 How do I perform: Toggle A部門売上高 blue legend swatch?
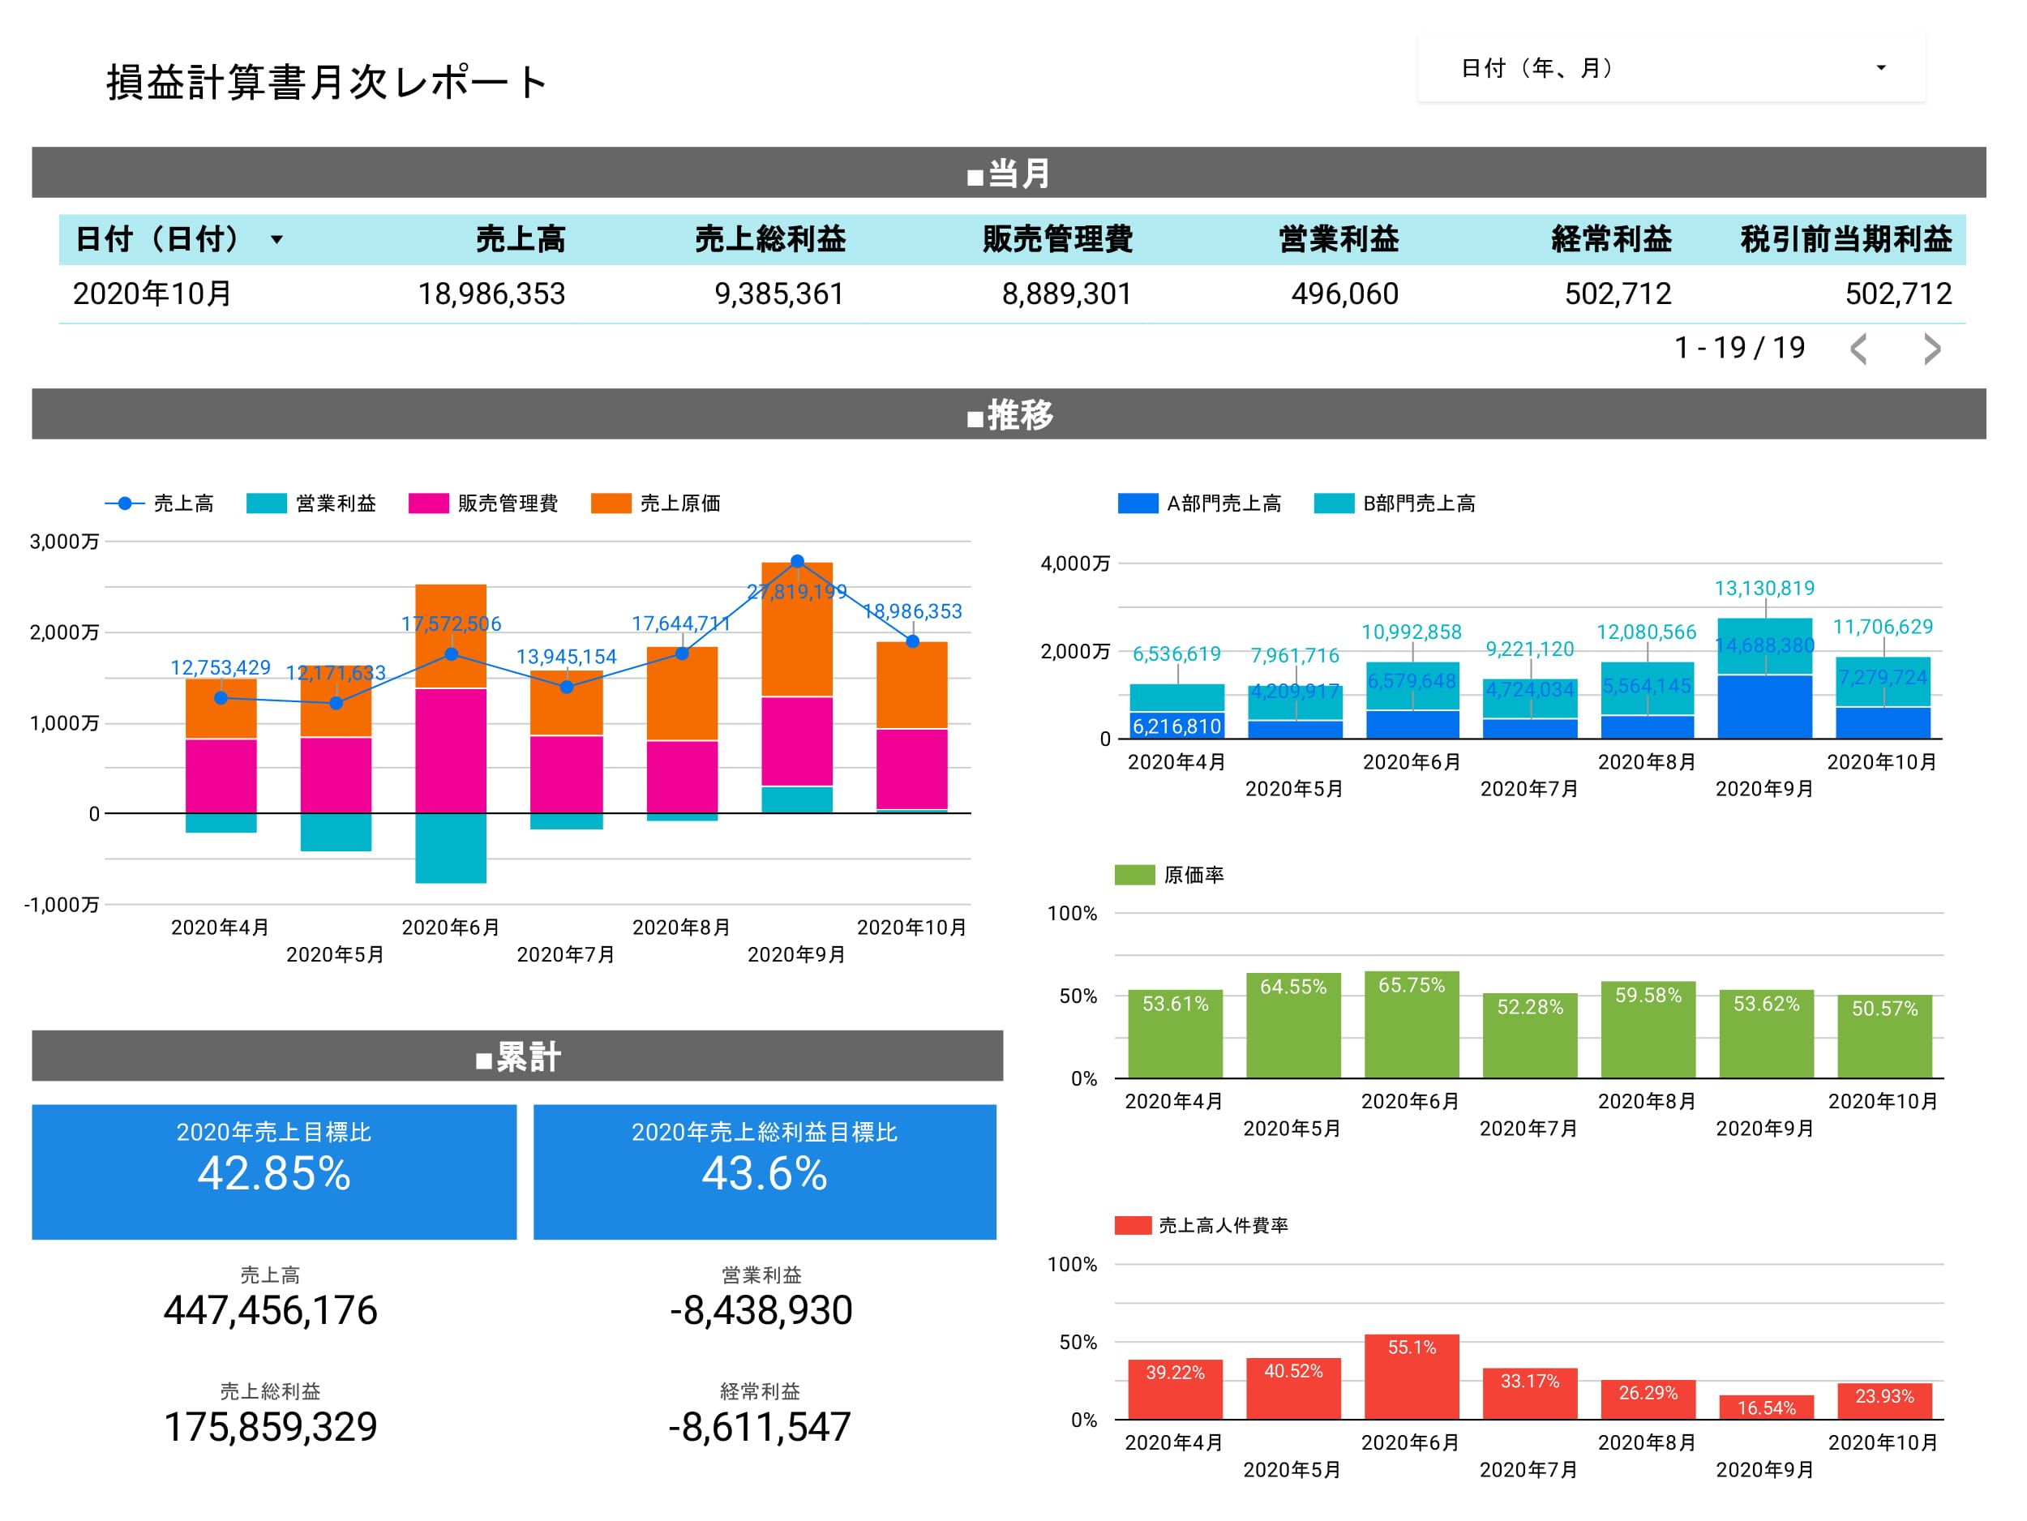click(x=1138, y=503)
